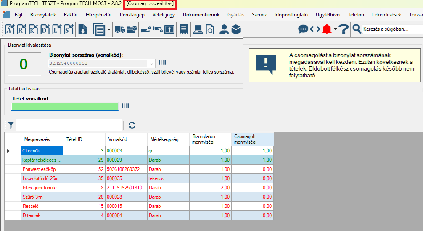Sort by the Megnevezés column header
423x231 pixels.
pyautogui.click(x=42, y=139)
